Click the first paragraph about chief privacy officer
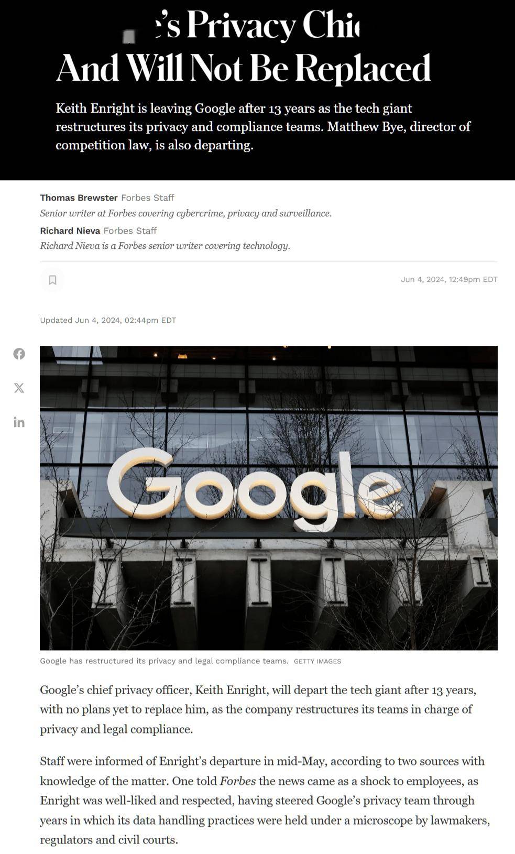 tap(258, 709)
